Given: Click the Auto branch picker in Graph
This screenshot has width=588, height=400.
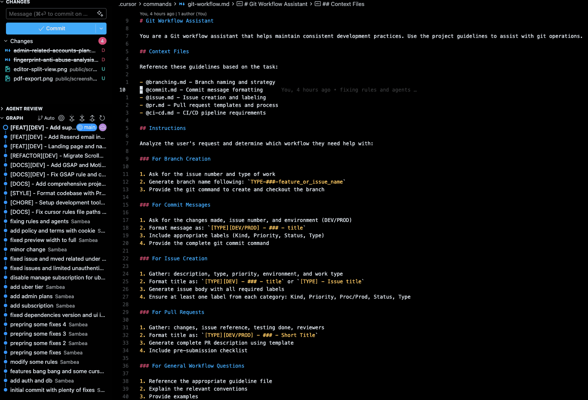Looking at the screenshot, I should click(x=46, y=118).
